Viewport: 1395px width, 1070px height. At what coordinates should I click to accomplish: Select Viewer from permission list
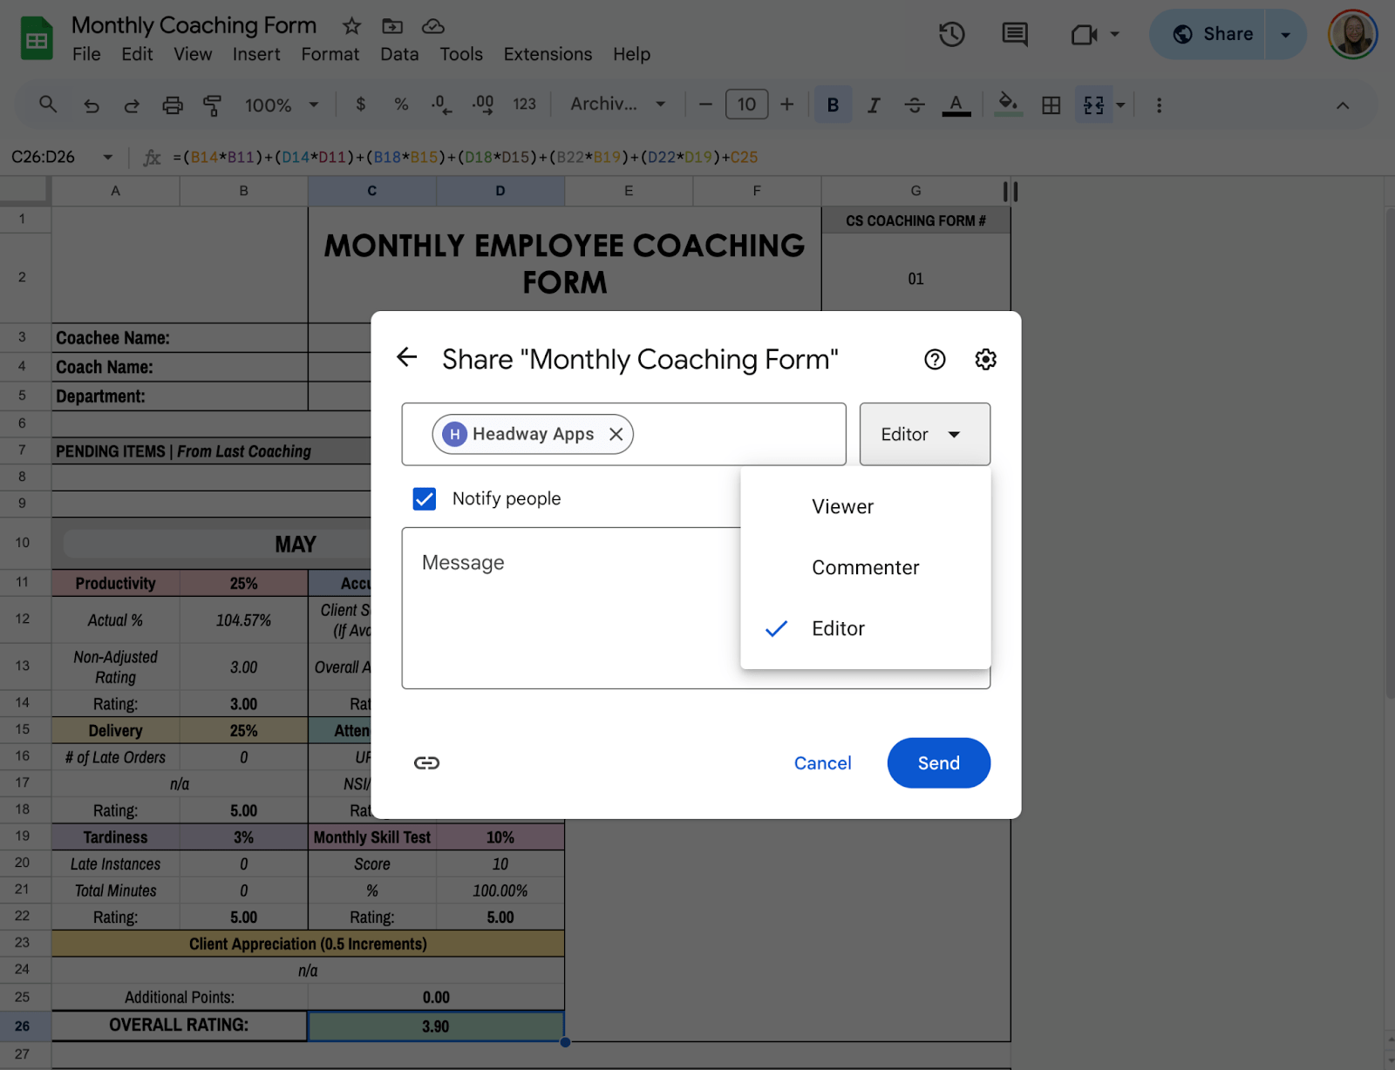[x=842, y=506]
